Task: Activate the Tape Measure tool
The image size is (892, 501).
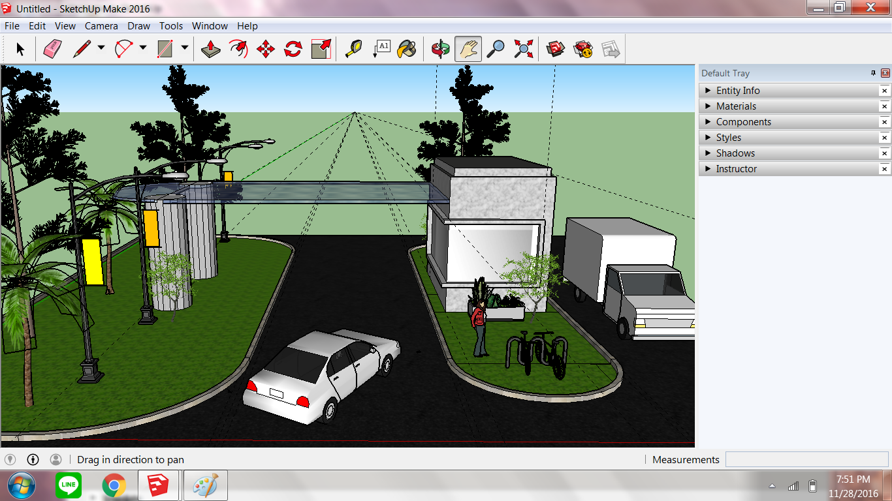Action: tap(353, 48)
